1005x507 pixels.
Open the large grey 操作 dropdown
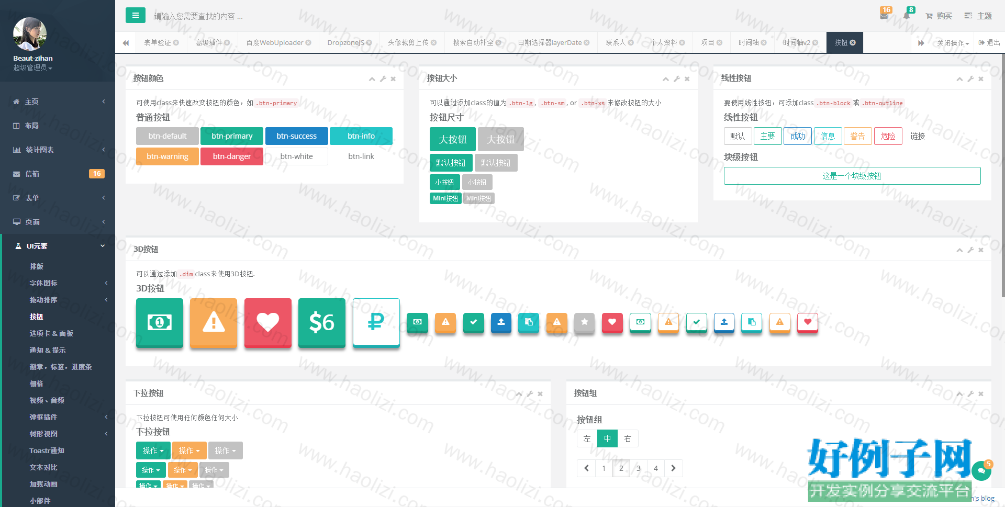[225, 450]
